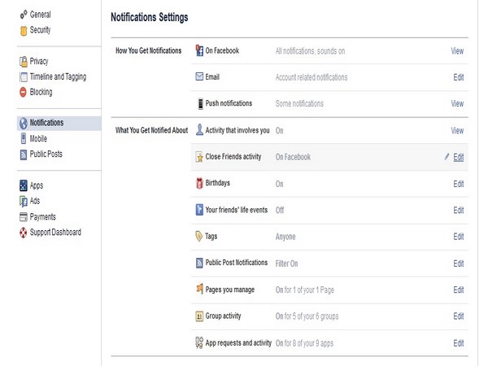488x366 pixels.
Task: Edit App requests and activity setting
Action: point(459,343)
